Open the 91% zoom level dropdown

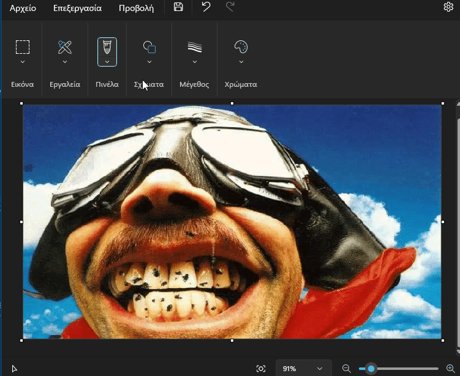coord(303,368)
